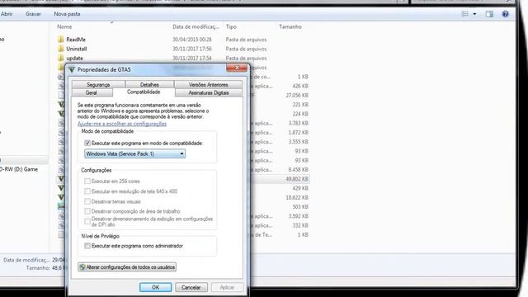528x297 pixels.
Task: Toggle the preview pane icon in Explorer
Action: 489,14
